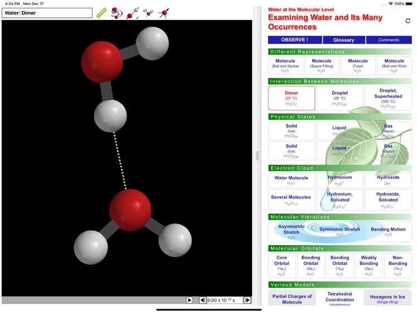The image size is (418, 313).
Task: Show Hydroxide, Solvated electron cloud
Action: click(388, 199)
